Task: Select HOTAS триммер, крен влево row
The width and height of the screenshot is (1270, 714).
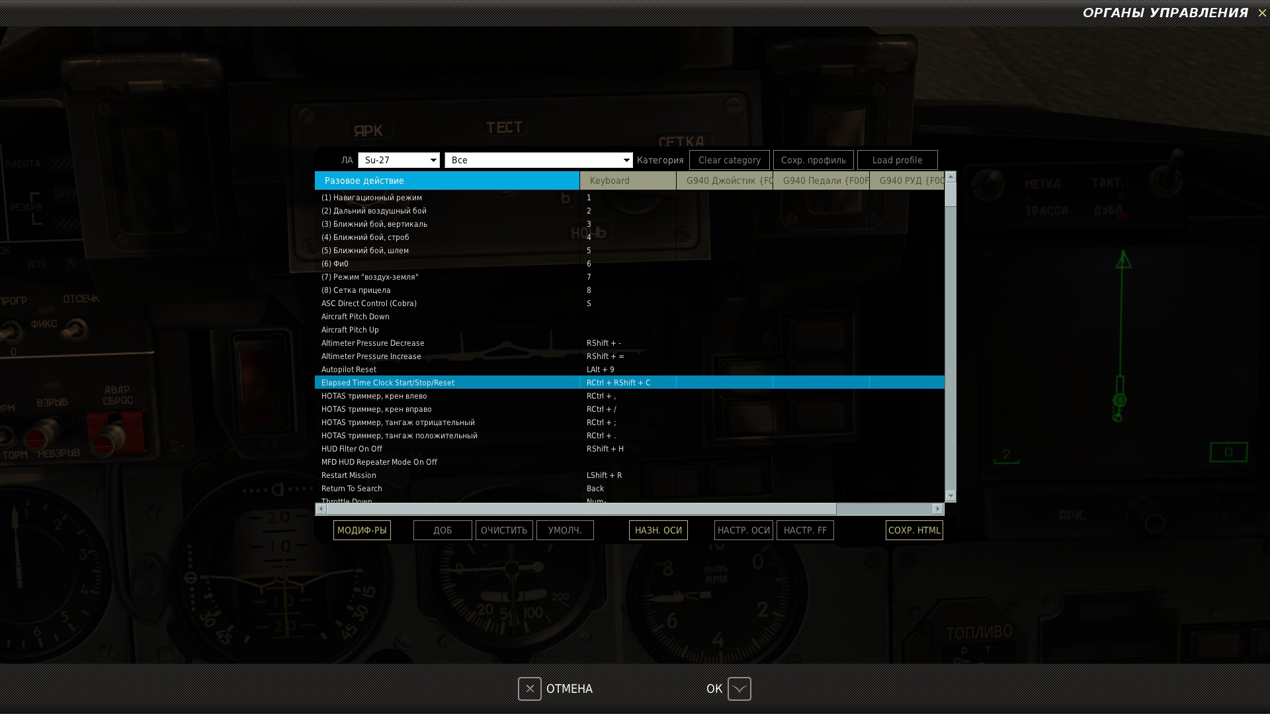Action: pyautogui.click(x=630, y=396)
